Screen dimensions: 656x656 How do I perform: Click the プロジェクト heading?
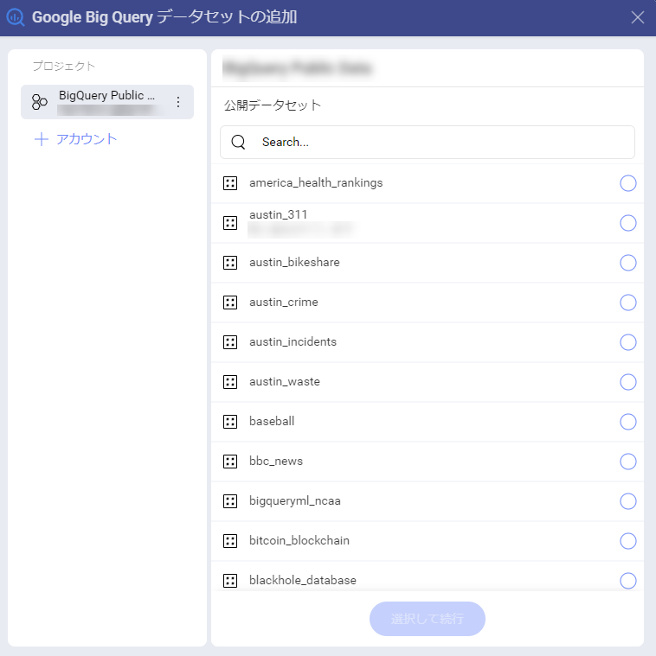(x=64, y=66)
